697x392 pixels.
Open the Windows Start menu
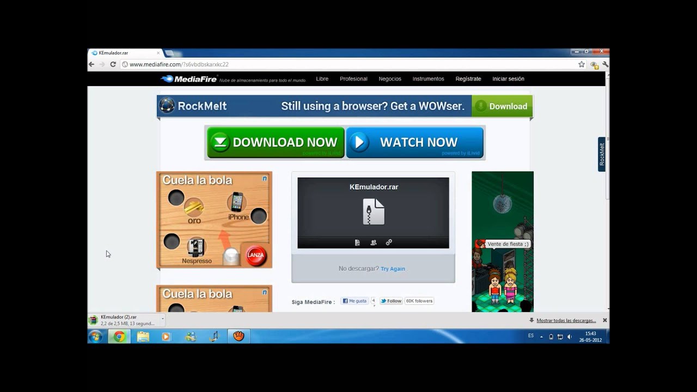tap(95, 336)
